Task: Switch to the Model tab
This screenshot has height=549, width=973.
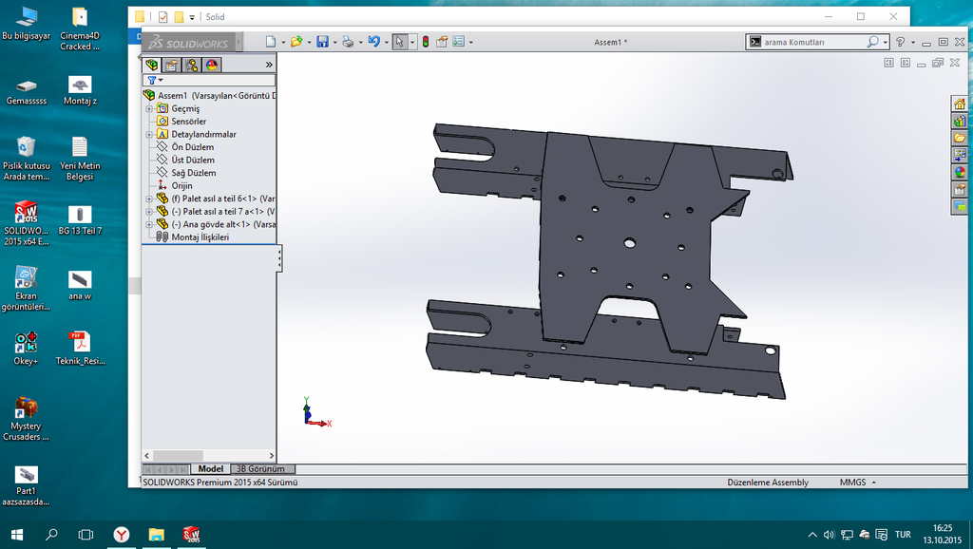Action: [x=210, y=469]
